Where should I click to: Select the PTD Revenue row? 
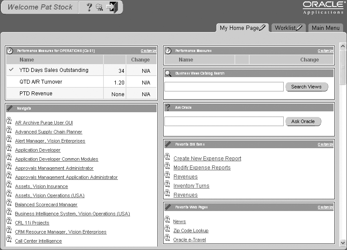pos(82,94)
